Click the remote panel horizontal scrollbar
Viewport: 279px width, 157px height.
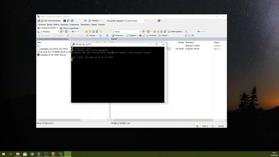[163, 120]
